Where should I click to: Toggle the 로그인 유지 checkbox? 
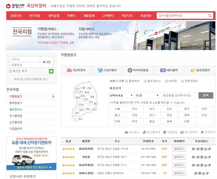point(10,71)
